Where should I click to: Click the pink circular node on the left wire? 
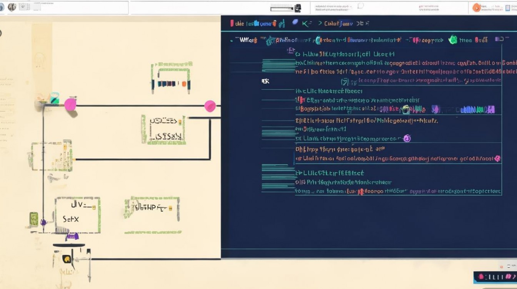tap(70, 105)
